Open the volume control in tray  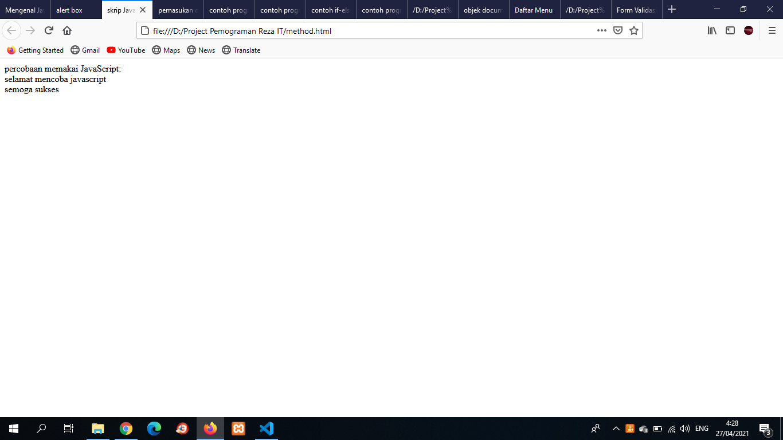pos(685,429)
